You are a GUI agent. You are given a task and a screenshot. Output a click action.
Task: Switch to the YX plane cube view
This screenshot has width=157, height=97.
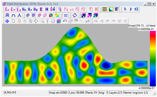[x=84, y=15]
